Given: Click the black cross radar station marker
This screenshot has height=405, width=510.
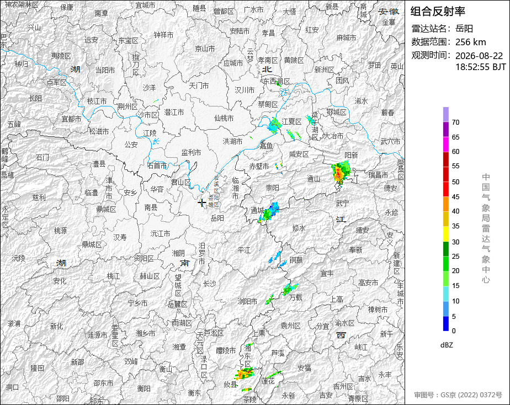Looking at the screenshot, I should 202,203.
